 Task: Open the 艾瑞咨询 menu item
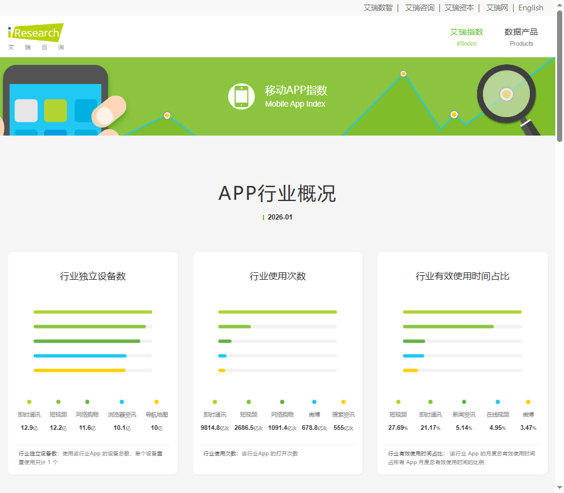(x=419, y=8)
